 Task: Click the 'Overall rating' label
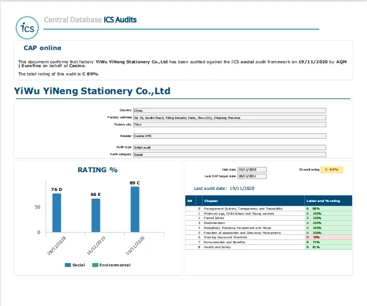[x=309, y=170]
